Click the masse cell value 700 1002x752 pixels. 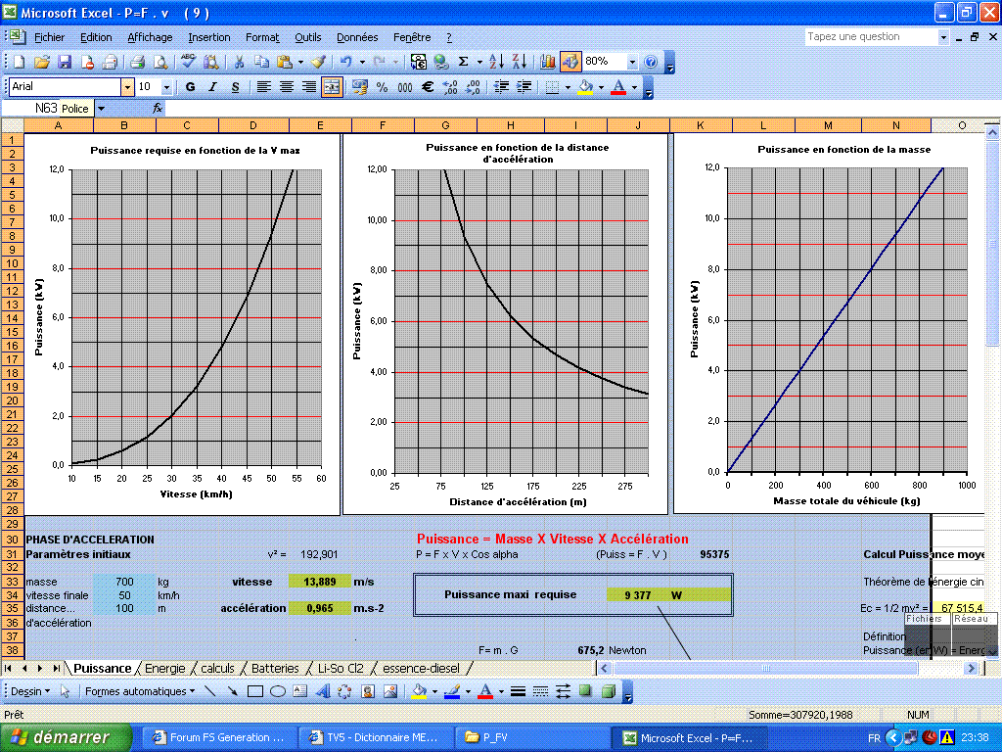coord(124,582)
